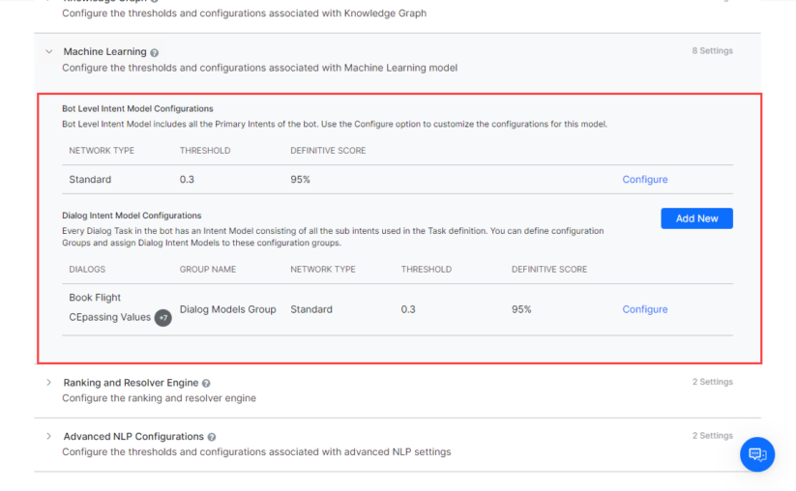Open Configure for Dialog Models Group row

pos(644,309)
